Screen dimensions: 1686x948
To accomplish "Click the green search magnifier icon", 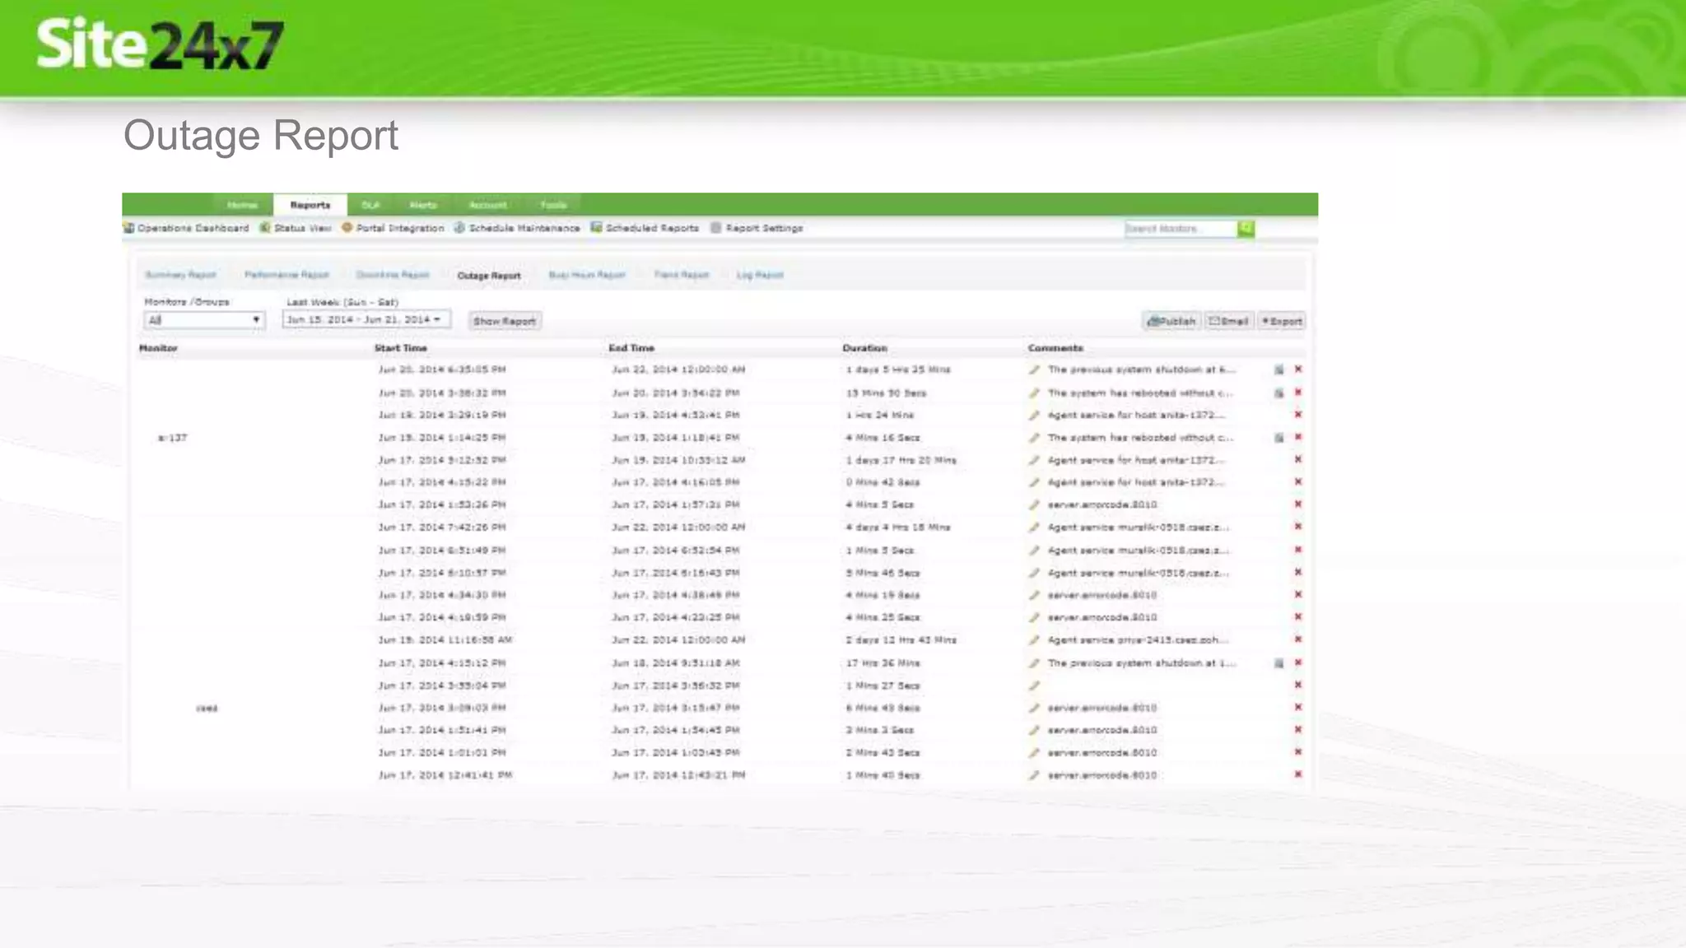I will point(1246,229).
